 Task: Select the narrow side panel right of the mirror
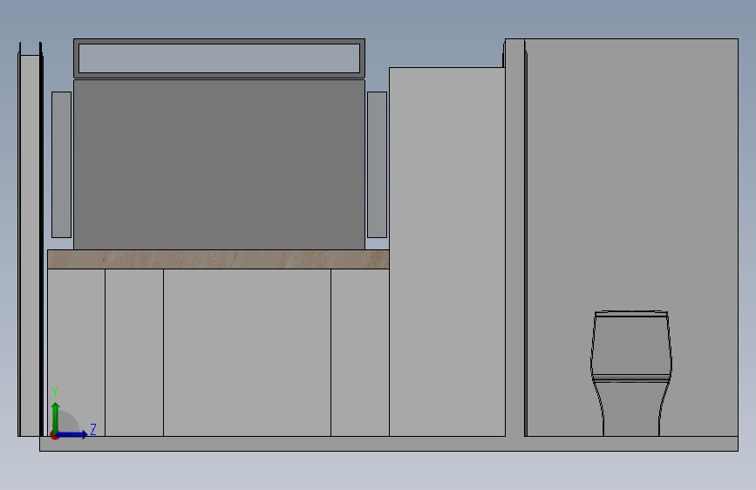[x=377, y=165]
